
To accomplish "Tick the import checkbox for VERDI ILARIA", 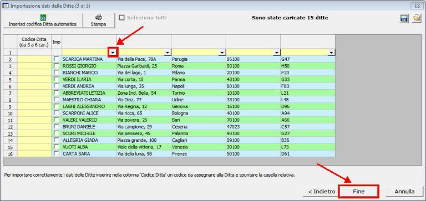I will pyautogui.click(x=56, y=79).
